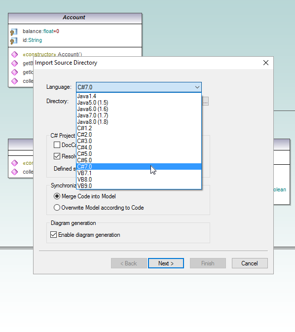This screenshot has width=295, height=332.
Task: Select C#1.2 language option
Action: click(x=139, y=128)
